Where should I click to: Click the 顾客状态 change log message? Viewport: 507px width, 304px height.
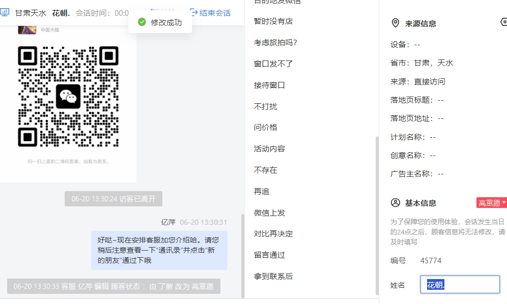tap(114, 286)
